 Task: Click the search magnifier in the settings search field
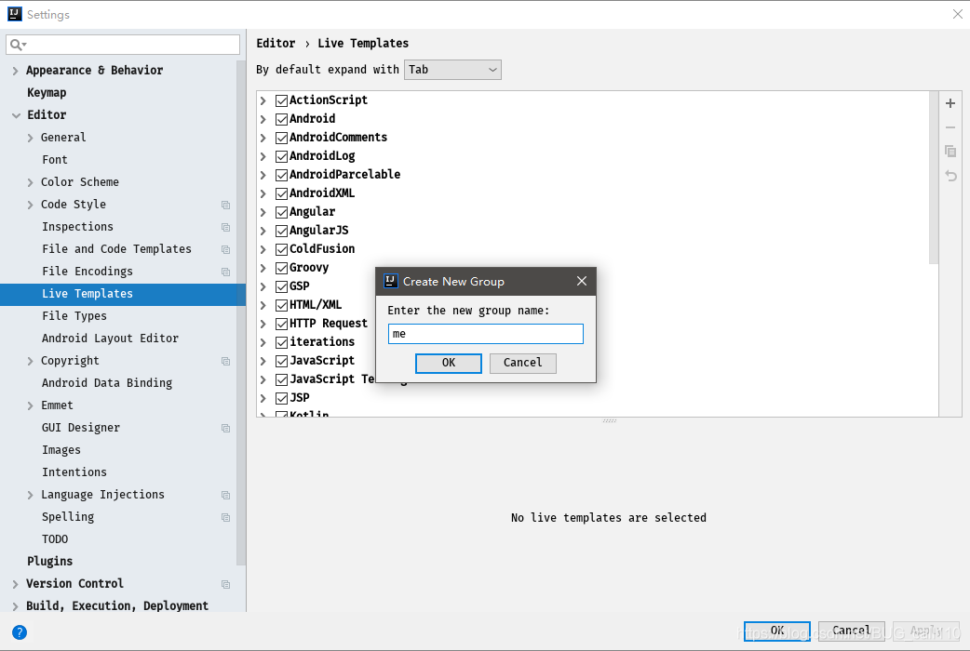tap(15, 44)
